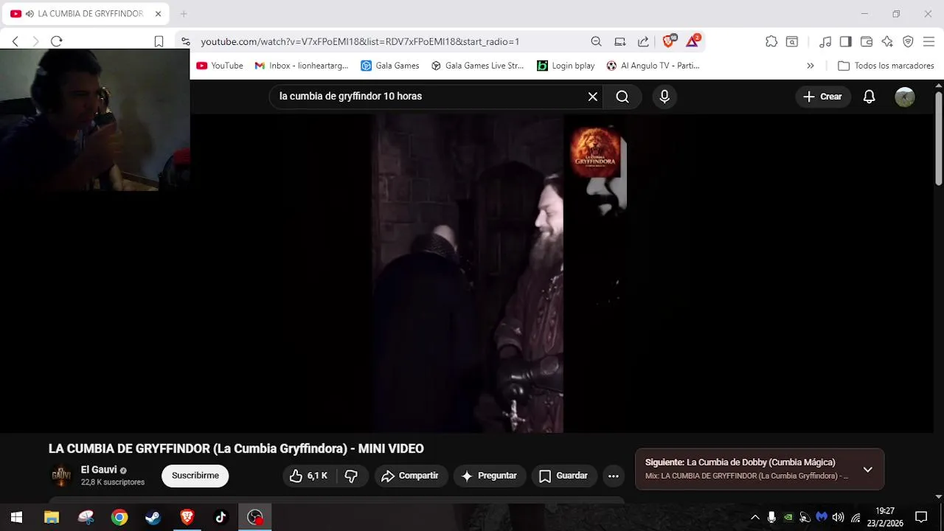Open El Gauvi channel avatar
Viewport: 944px width, 531px height.
[x=61, y=476]
